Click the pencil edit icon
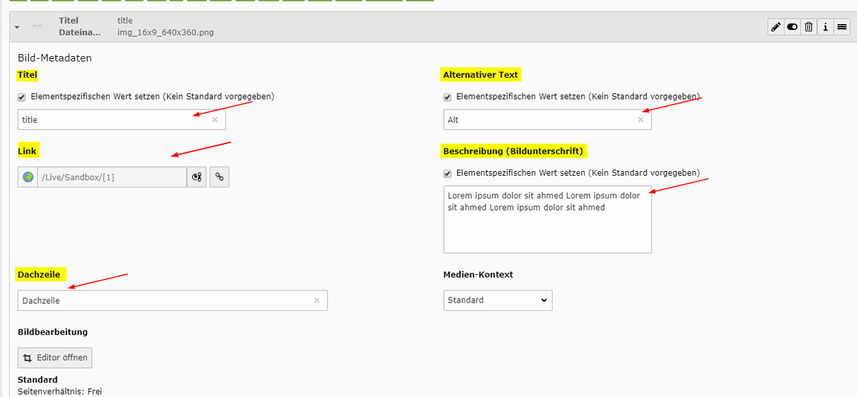Viewport: 857px width, 397px height. click(x=776, y=27)
